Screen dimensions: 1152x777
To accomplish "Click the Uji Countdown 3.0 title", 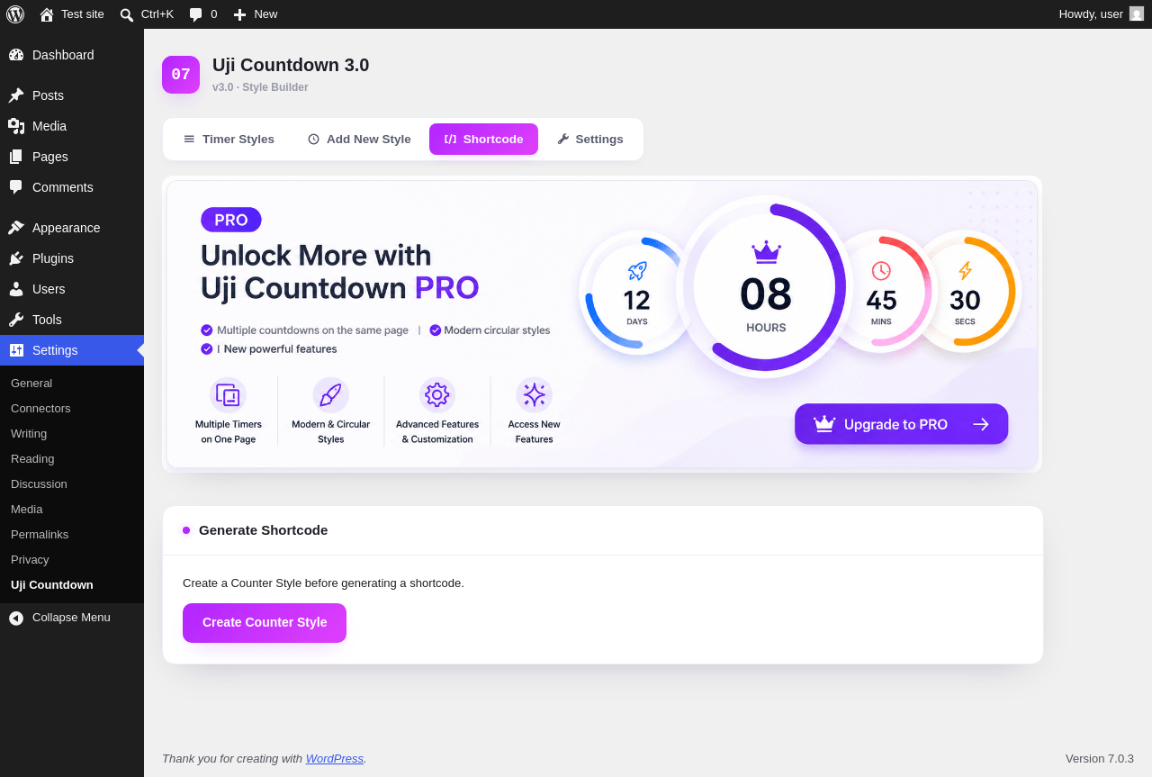I will (291, 65).
